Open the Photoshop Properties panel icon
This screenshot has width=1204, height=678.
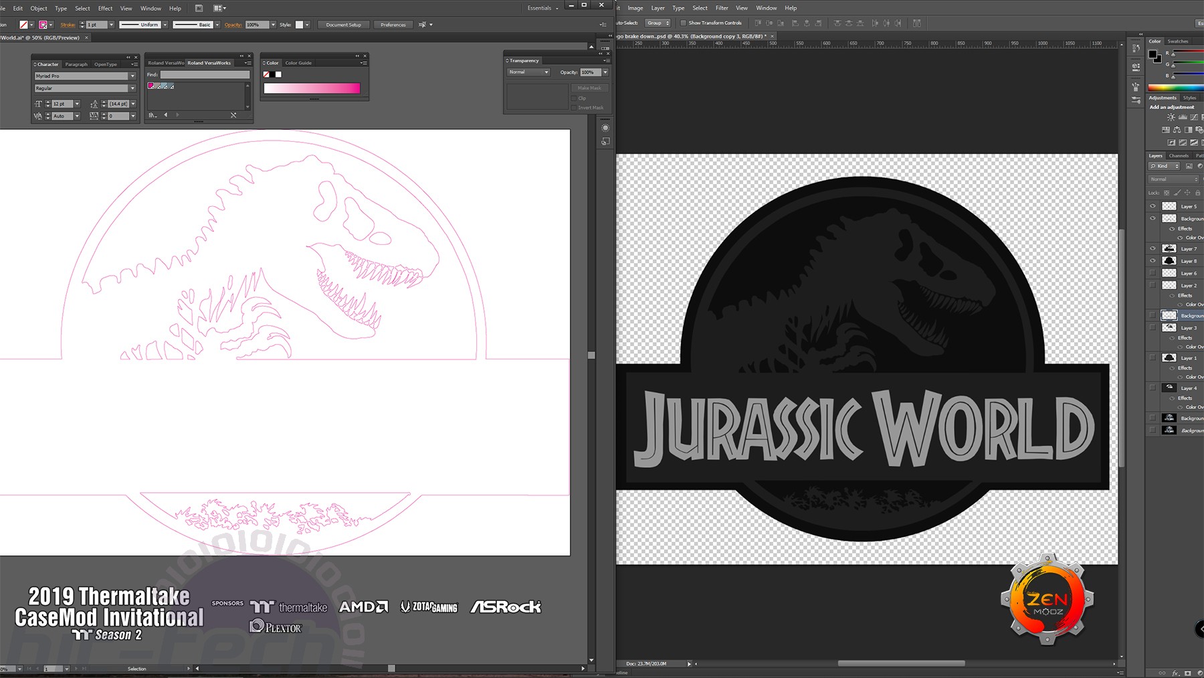pos(1136,67)
